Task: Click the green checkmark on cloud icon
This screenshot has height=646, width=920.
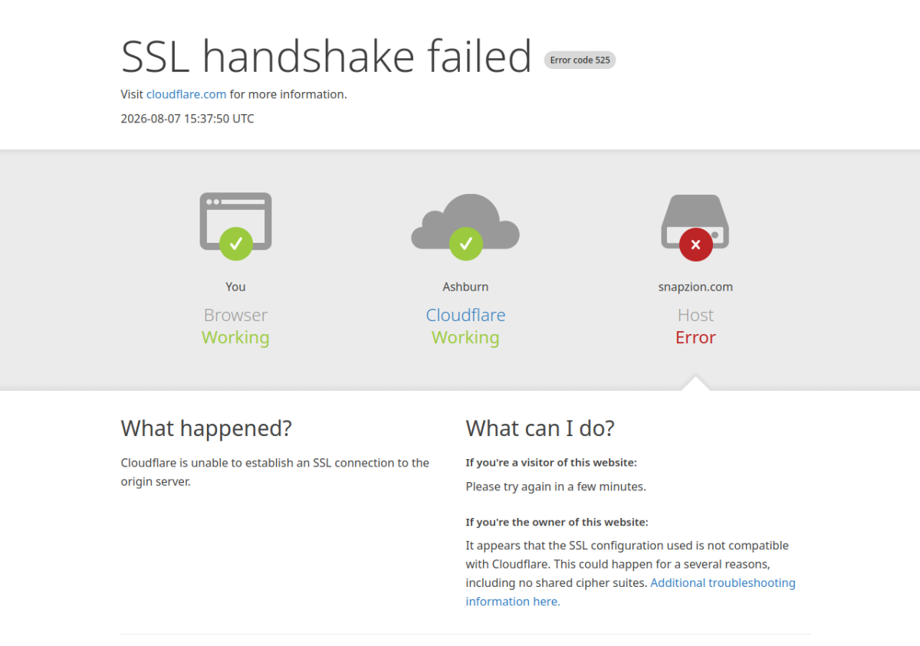Action: (465, 244)
